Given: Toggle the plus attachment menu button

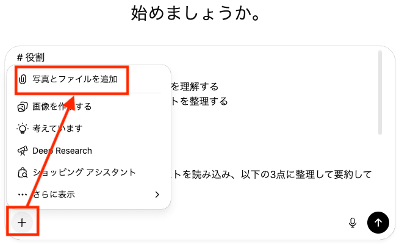Looking at the screenshot, I should 22,223.
